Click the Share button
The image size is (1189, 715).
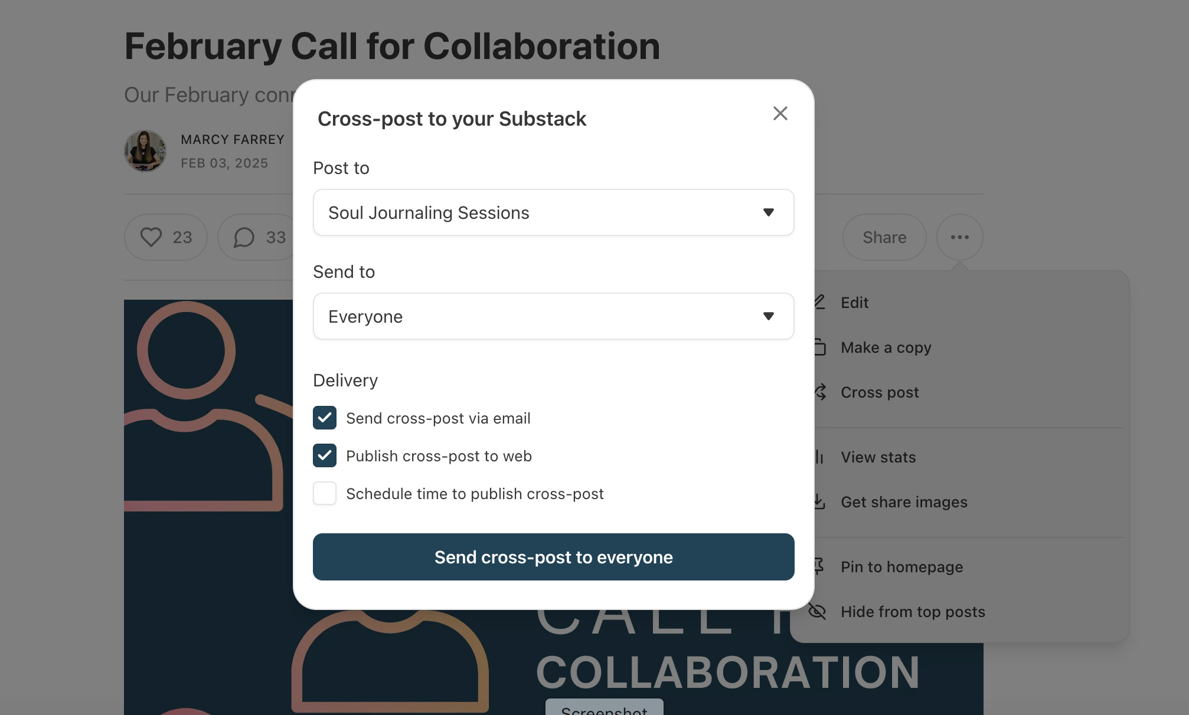(x=884, y=237)
